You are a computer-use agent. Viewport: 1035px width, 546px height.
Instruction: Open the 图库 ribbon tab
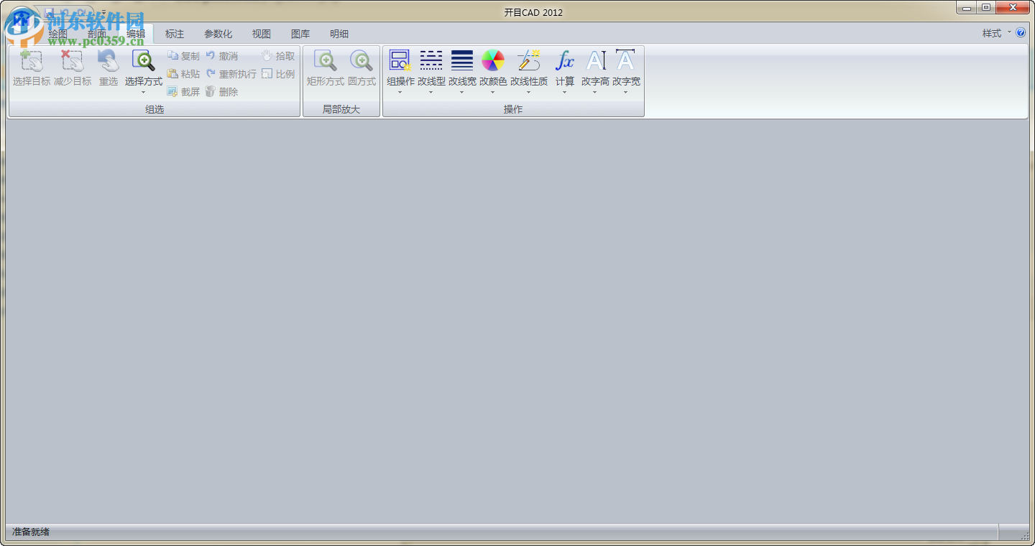(300, 34)
